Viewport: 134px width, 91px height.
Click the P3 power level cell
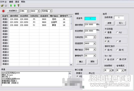pos(34,22)
